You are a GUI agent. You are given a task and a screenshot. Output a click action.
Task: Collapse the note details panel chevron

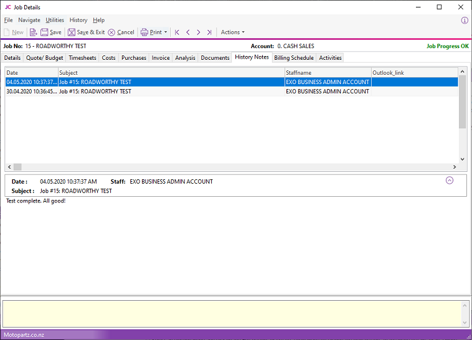click(x=450, y=181)
